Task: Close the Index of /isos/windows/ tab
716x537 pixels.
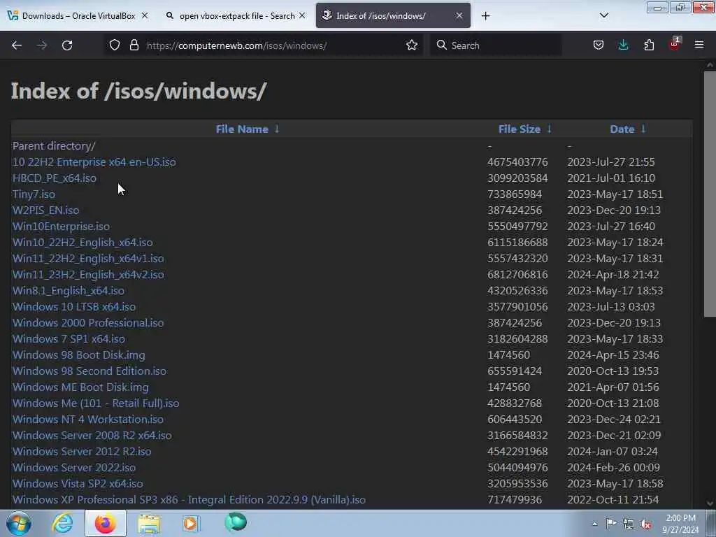Action: [x=459, y=15]
